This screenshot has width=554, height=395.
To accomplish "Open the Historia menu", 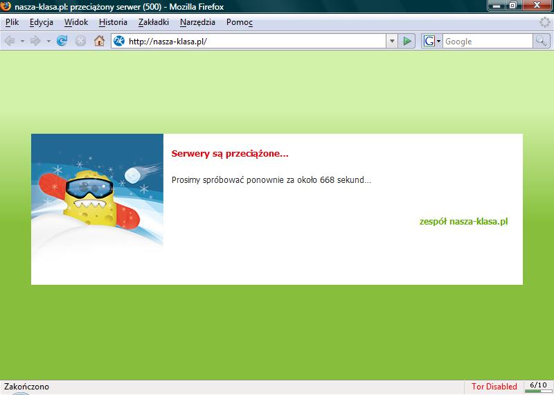I will click(113, 22).
